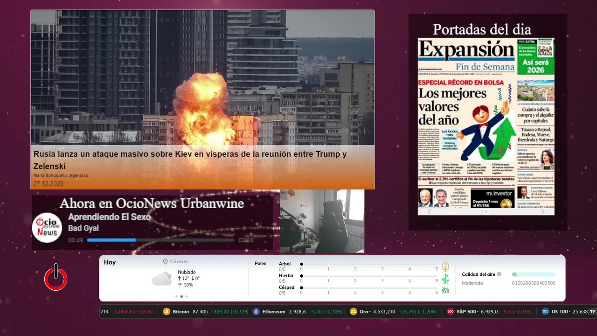This screenshot has width=597, height=336.
Task: Click the Ethereum icon in ticker
Action: pyautogui.click(x=256, y=312)
